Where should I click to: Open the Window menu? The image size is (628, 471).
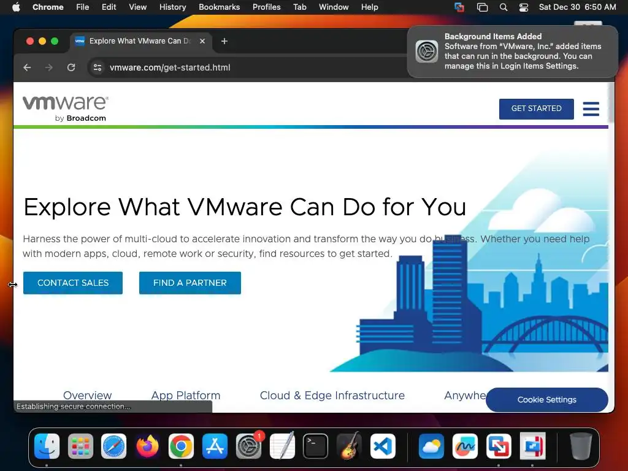click(x=334, y=7)
